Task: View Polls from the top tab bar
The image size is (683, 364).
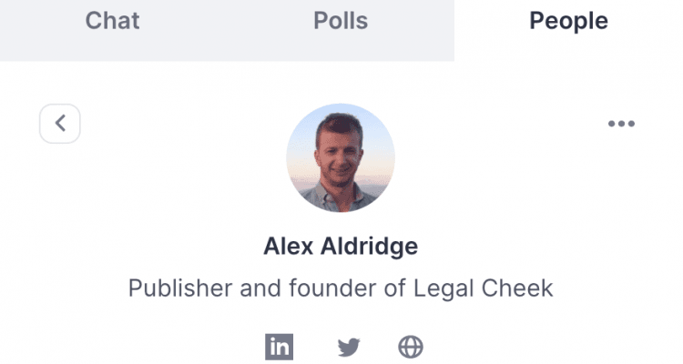Action: click(341, 20)
